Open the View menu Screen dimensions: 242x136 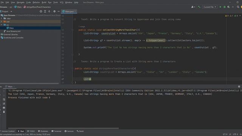[13, 3]
